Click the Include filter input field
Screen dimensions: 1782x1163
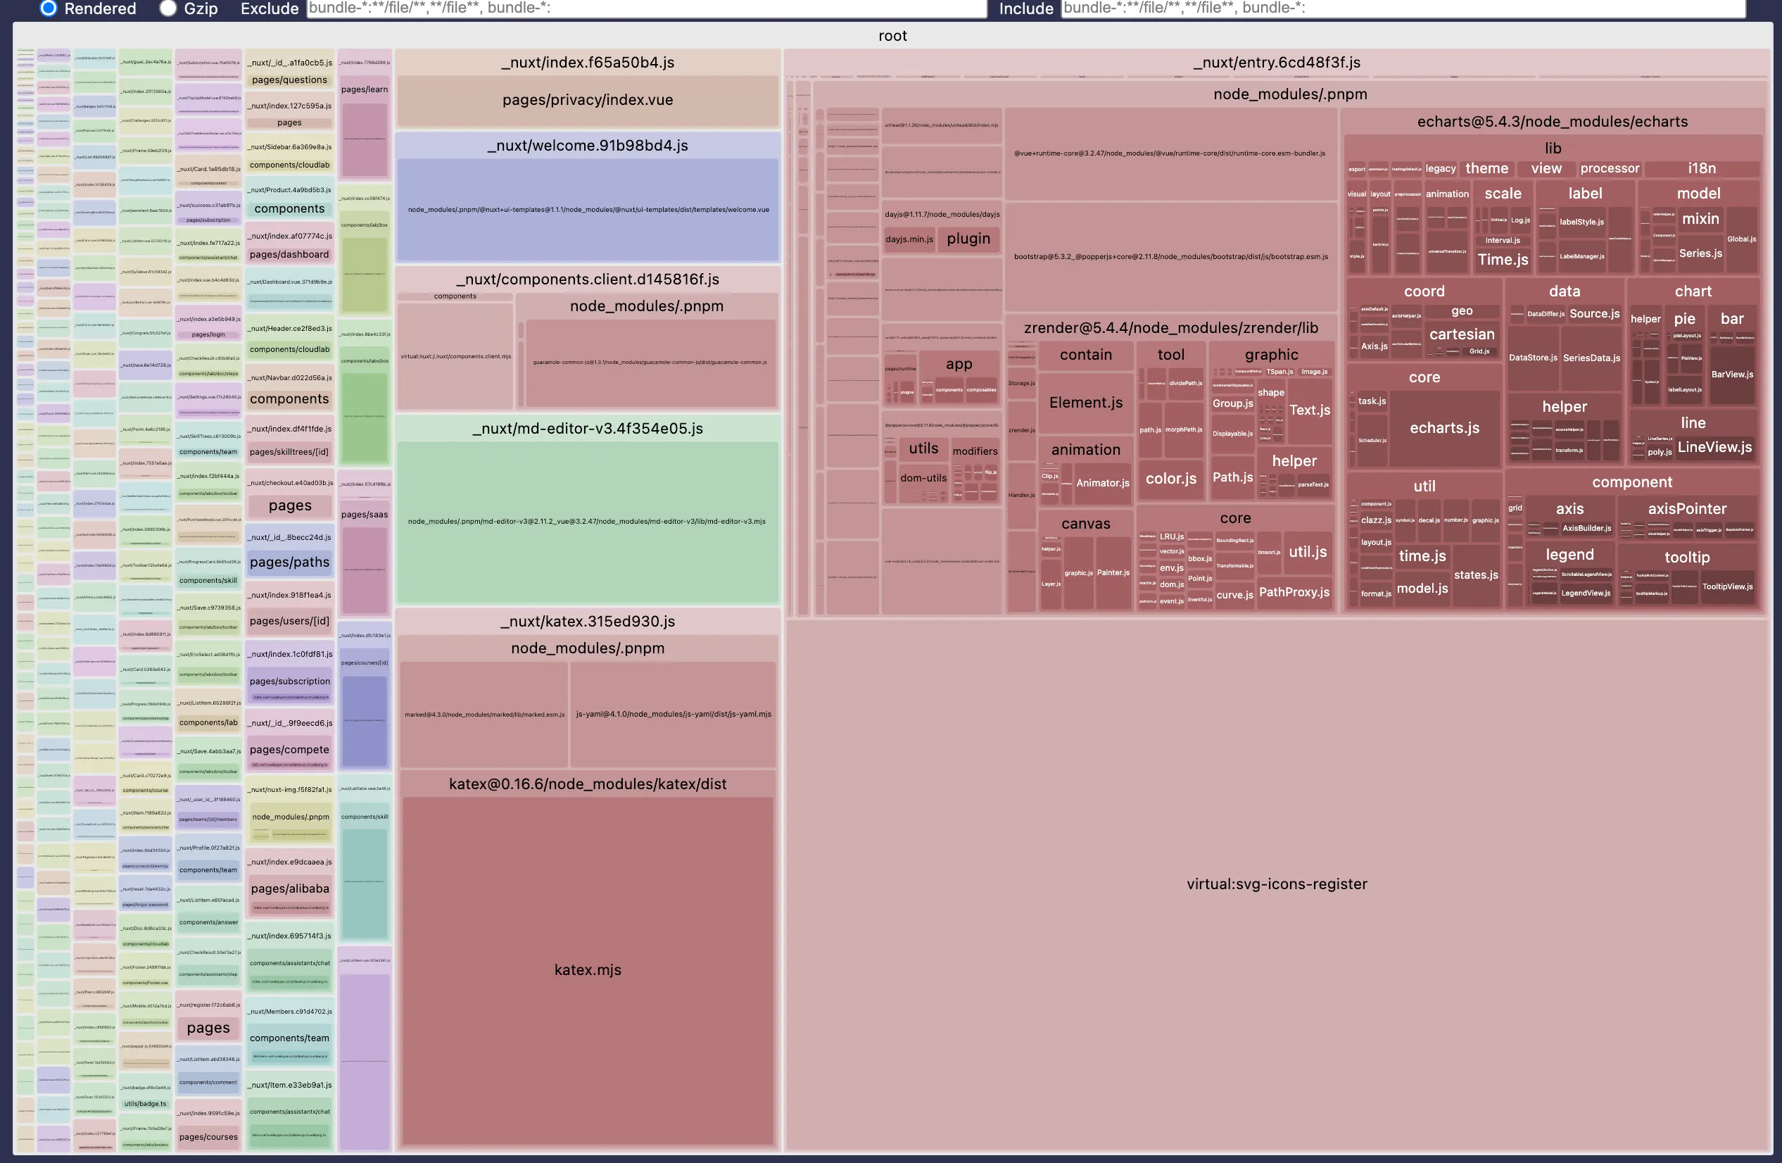tap(1403, 8)
